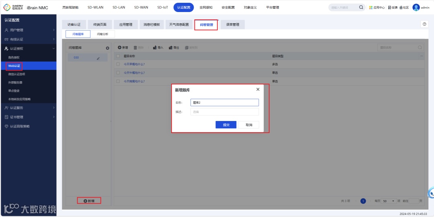Click the 认证高级策略 diamond icon
Screen dimensions: 434x217
tap(6, 126)
